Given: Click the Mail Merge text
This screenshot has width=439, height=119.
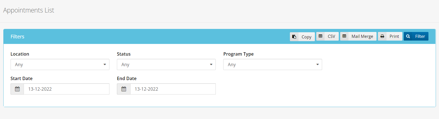Looking at the screenshot, I should pyautogui.click(x=362, y=36).
